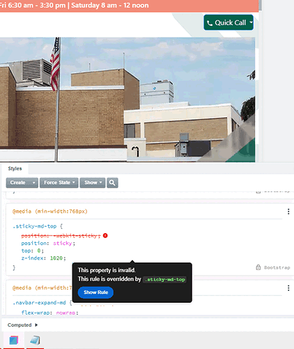Open the Force State dropdown
Image resolution: width=294 pixels, height=349 pixels.
(x=59, y=183)
